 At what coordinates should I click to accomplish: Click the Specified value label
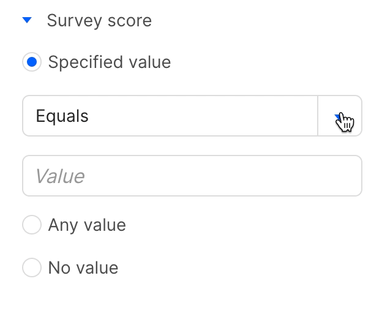click(109, 62)
